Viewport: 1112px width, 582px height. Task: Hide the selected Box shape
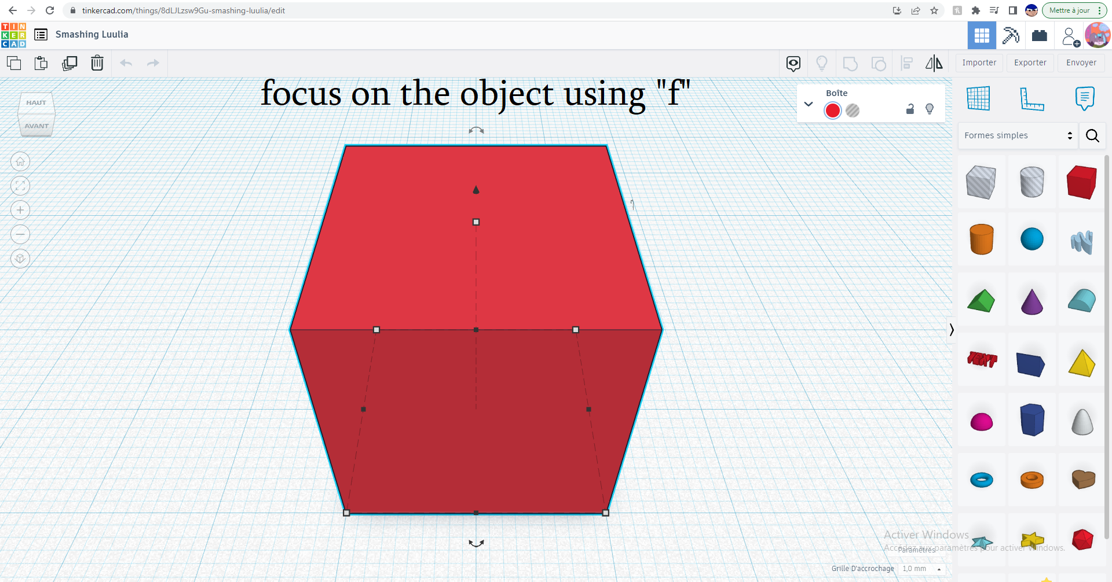929,109
